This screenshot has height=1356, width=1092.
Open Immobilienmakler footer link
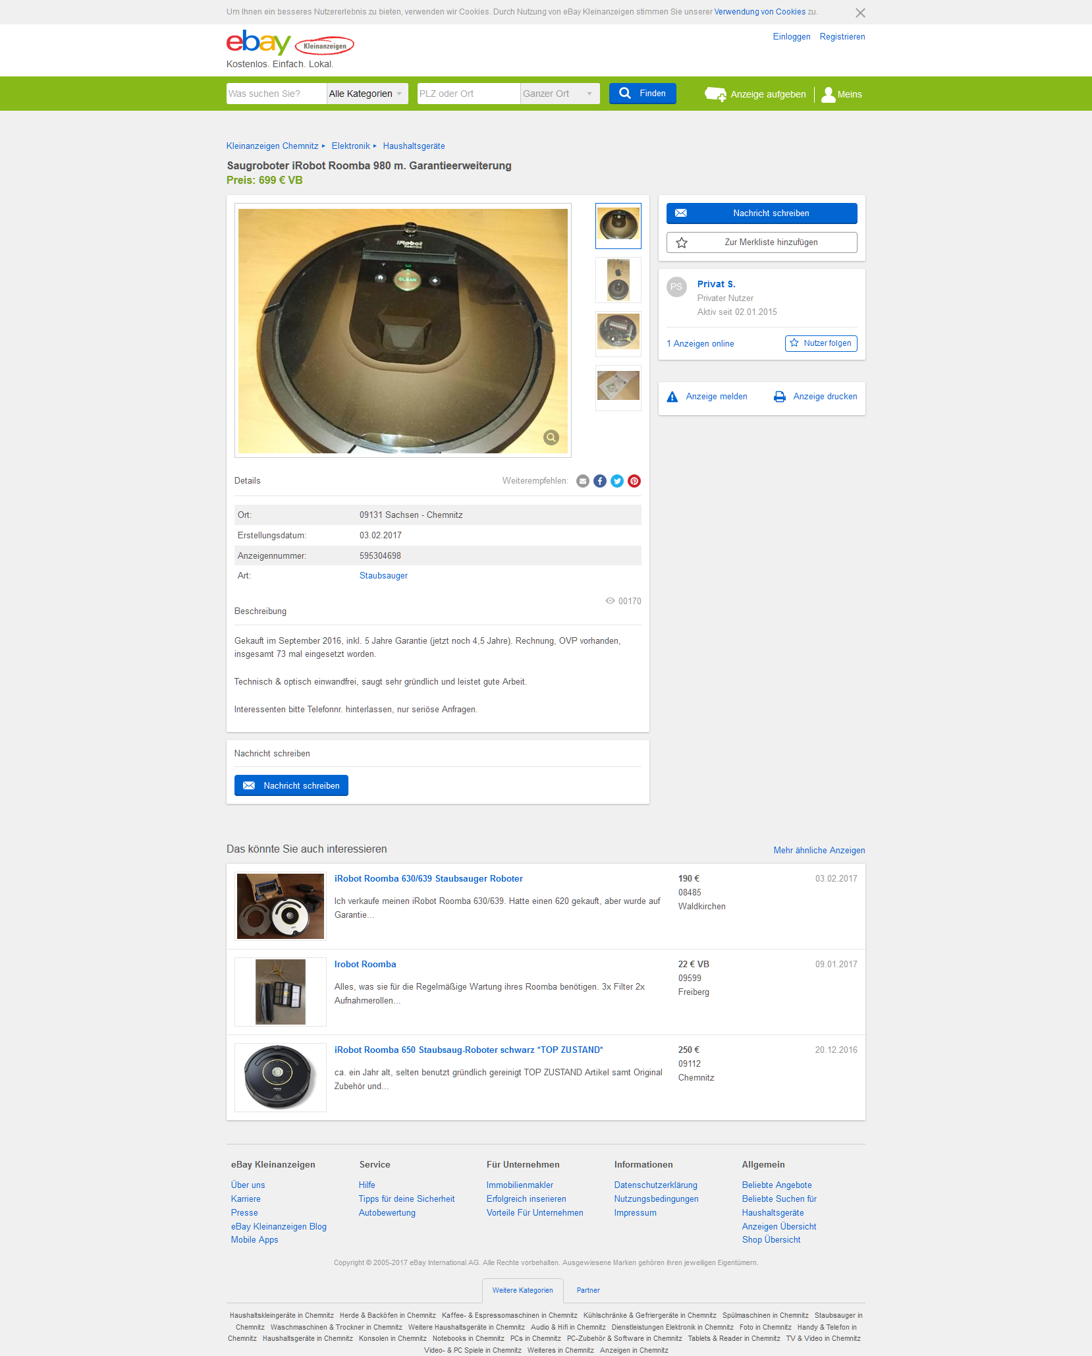pyautogui.click(x=520, y=1185)
